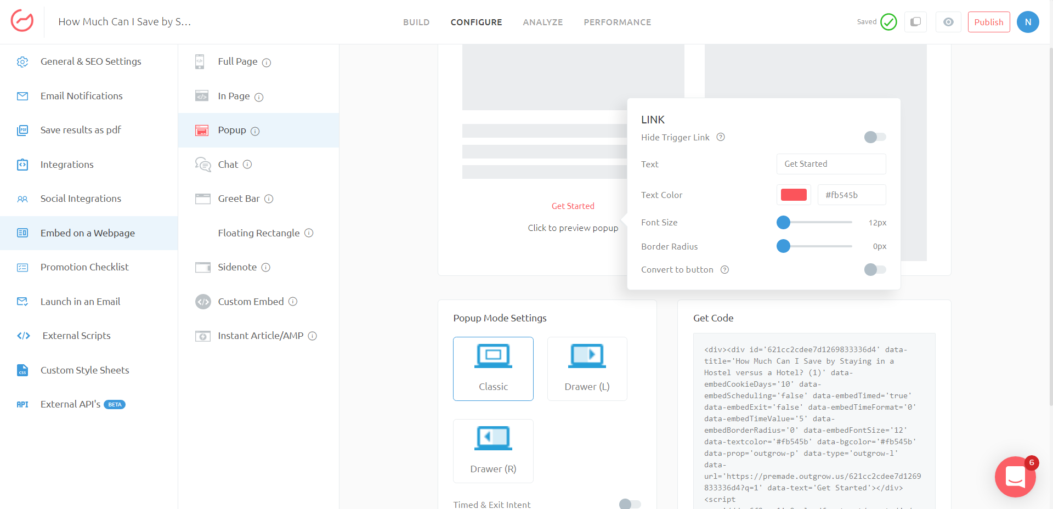The image size is (1053, 509).
Task: Click the Border Radius slider handle
Action: pyautogui.click(x=783, y=246)
